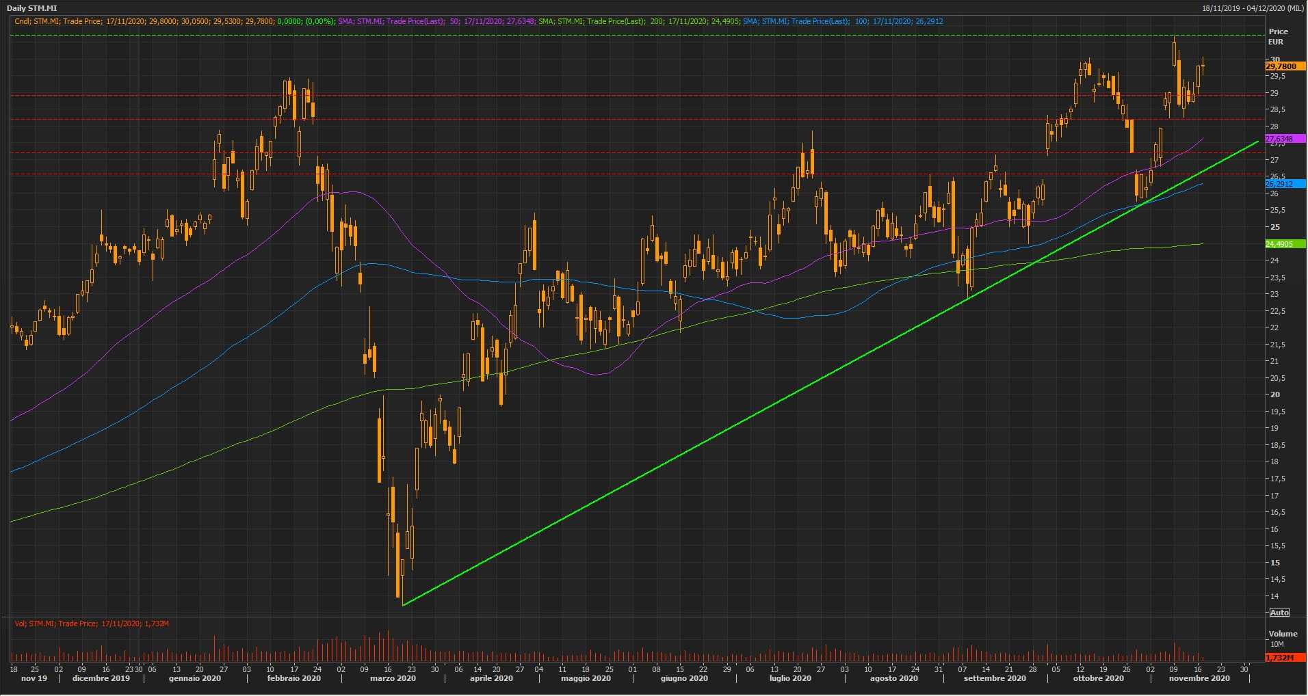Click the green 24,4905 SMA value tag
Screen dimensions: 1308x696
[1281, 244]
